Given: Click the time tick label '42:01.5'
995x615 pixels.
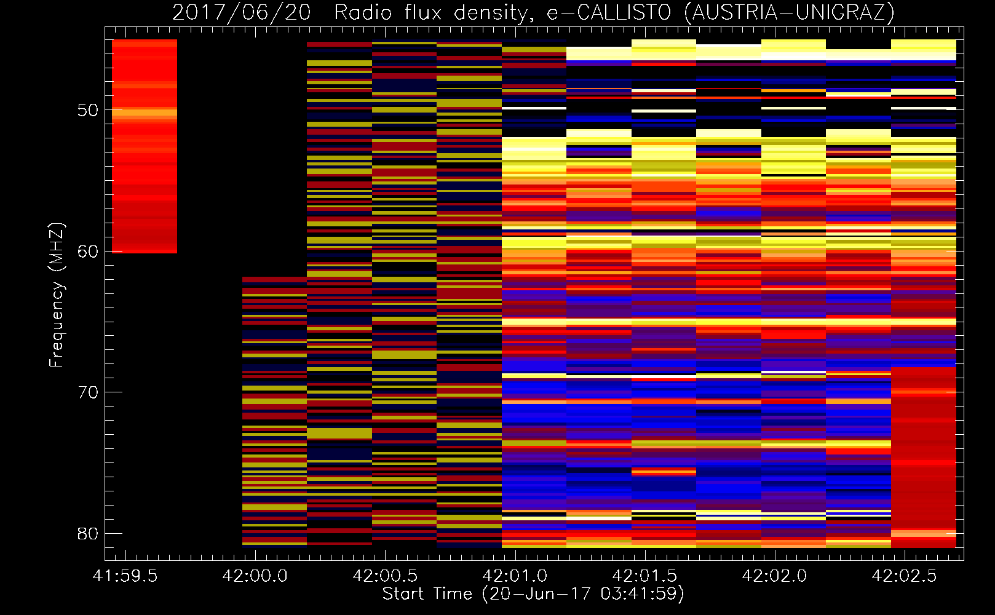Looking at the screenshot, I should [644, 576].
